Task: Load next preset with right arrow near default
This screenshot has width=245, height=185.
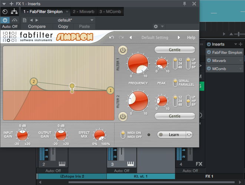Action: coord(37,20)
